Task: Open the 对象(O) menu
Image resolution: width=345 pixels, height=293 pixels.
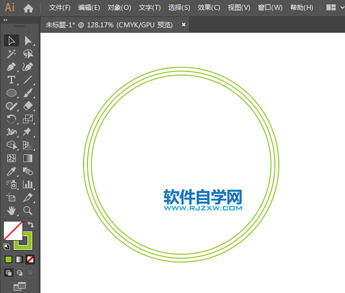Action: (x=119, y=8)
